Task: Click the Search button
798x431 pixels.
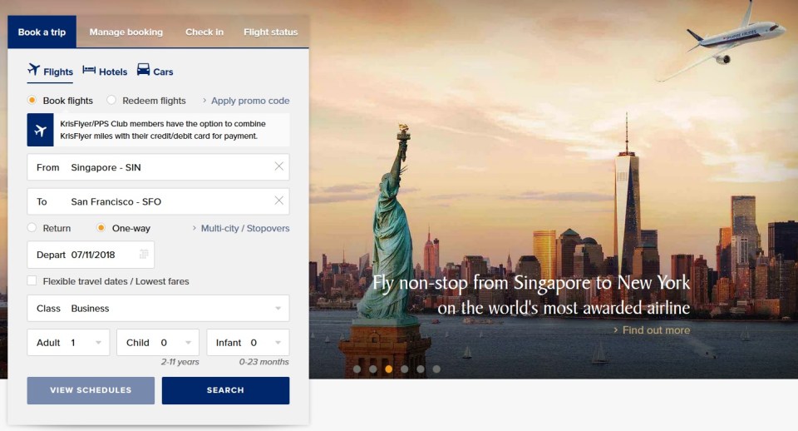Action: point(225,390)
